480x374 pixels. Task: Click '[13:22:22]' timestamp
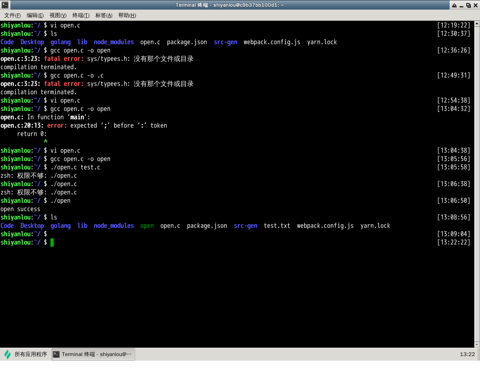click(x=453, y=243)
